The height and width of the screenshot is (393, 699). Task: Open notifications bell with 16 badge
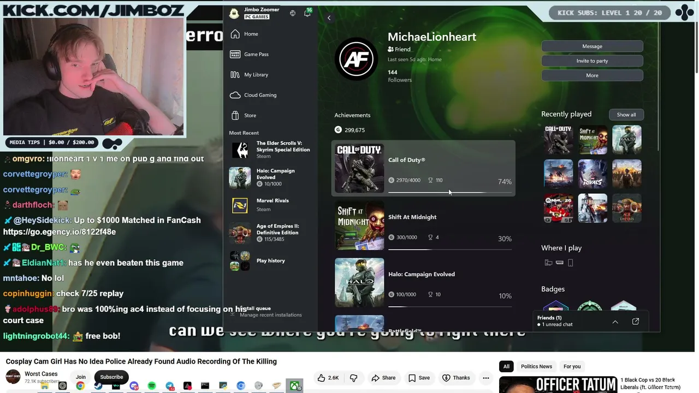click(x=307, y=13)
